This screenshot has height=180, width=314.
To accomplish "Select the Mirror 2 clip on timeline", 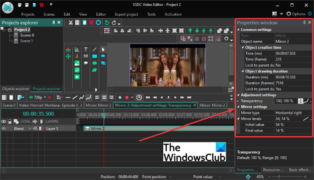I will (x=159, y=129).
